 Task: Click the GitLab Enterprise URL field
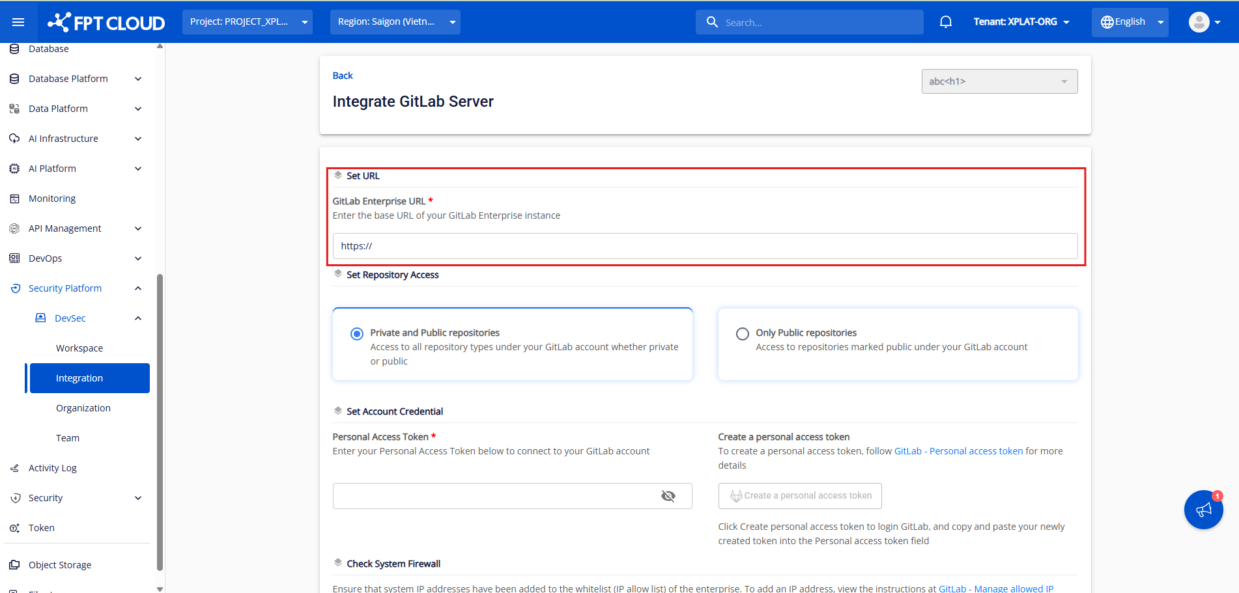(x=705, y=246)
